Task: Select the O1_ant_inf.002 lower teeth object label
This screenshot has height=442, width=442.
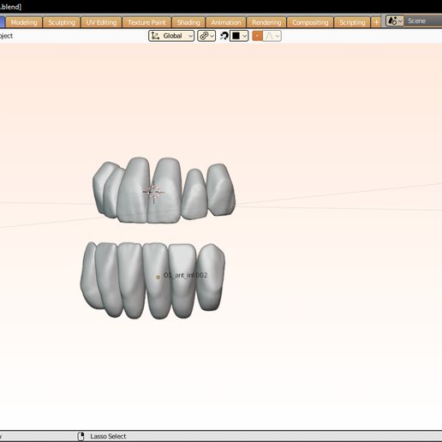Action: tap(185, 275)
